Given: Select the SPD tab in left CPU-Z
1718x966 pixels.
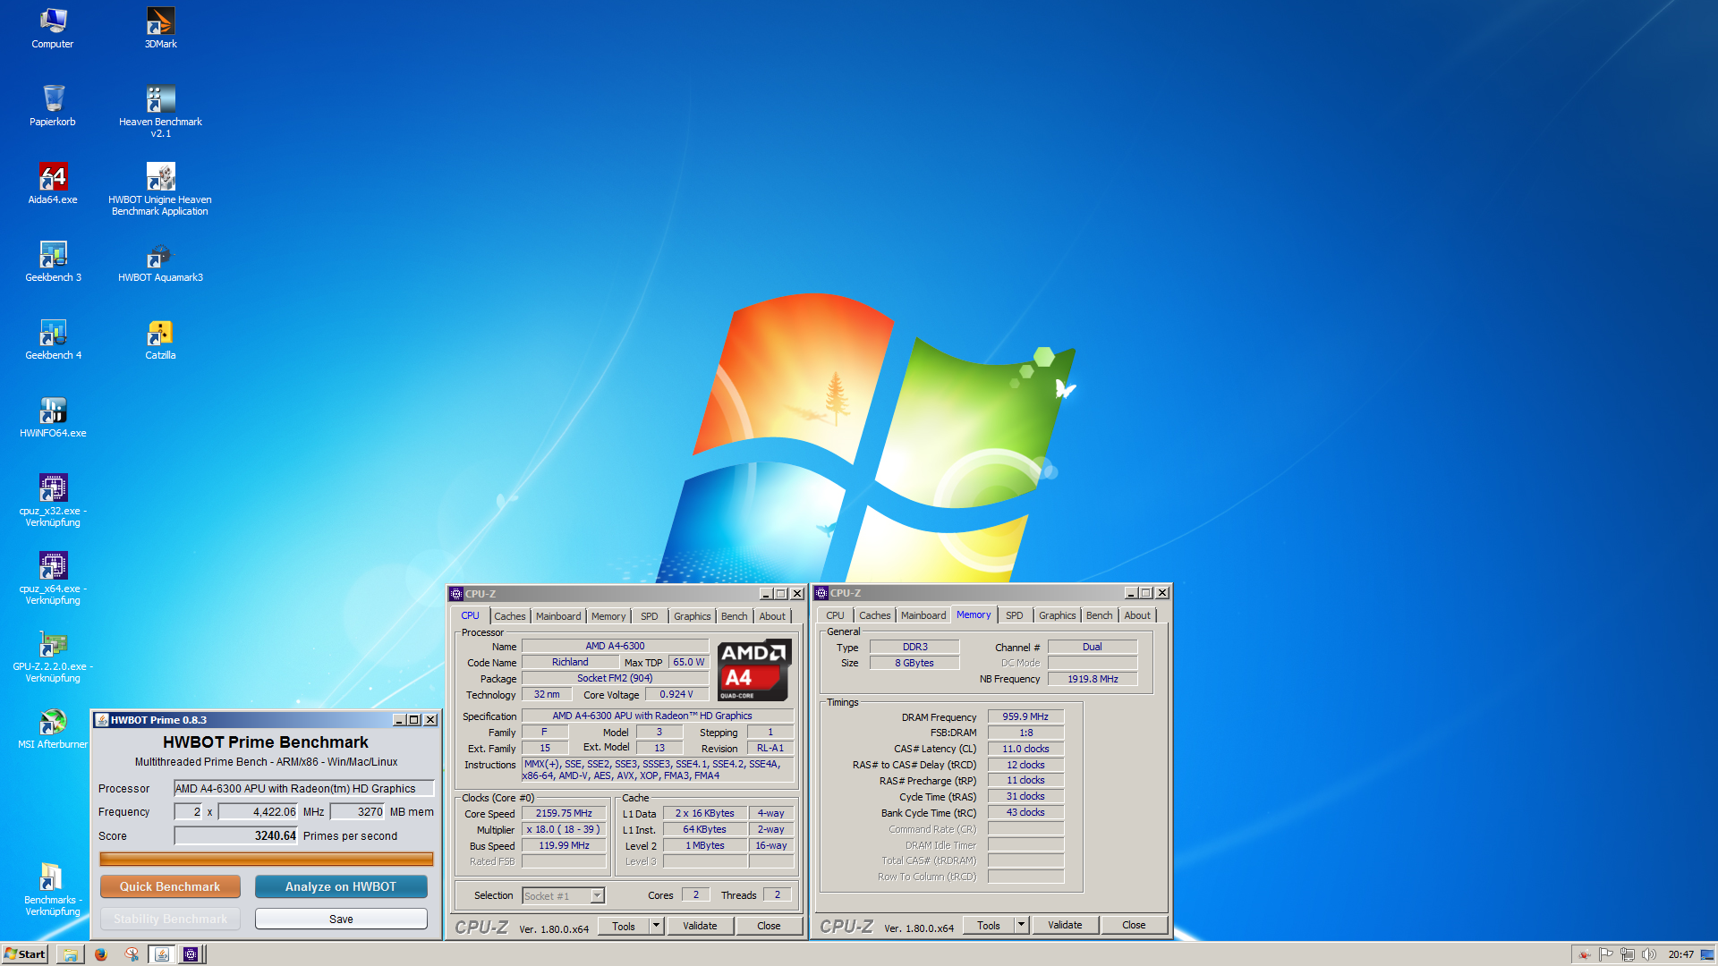Looking at the screenshot, I should 650,616.
